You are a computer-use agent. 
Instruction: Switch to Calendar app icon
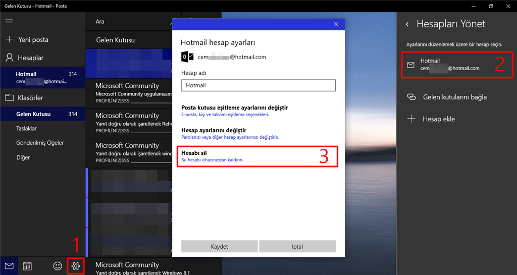27,266
